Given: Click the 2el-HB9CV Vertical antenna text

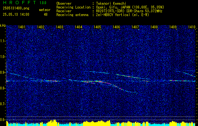Looking at the screenshot, I should pos(122,15).
